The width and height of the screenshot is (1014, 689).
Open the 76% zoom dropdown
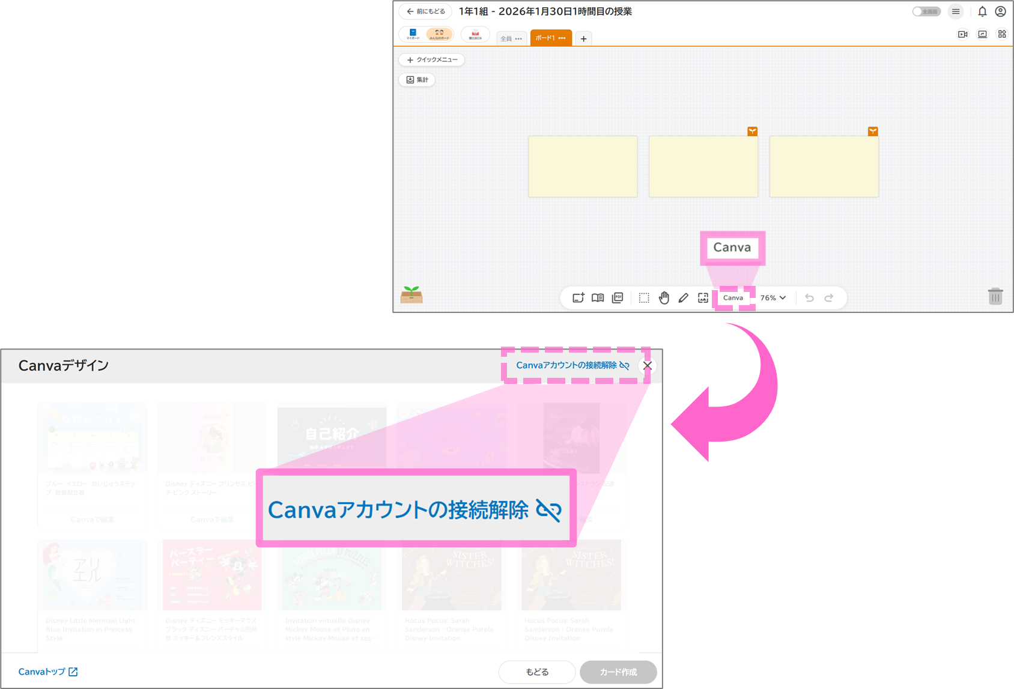pyautogui.click(x=773, y=298)
